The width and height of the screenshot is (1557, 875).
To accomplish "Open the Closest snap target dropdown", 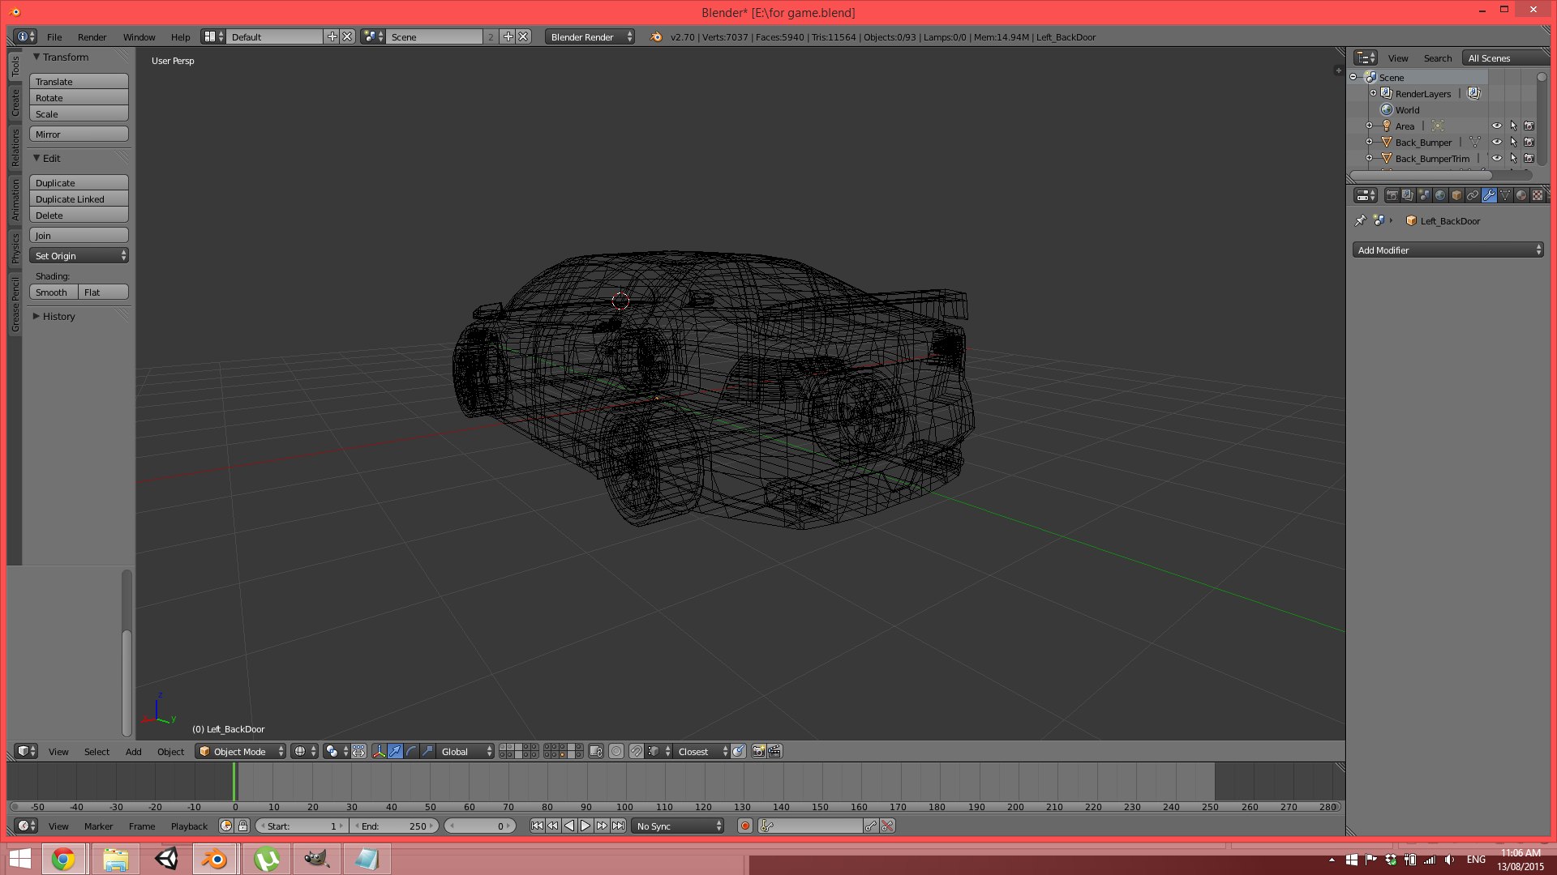I will 702,752.
